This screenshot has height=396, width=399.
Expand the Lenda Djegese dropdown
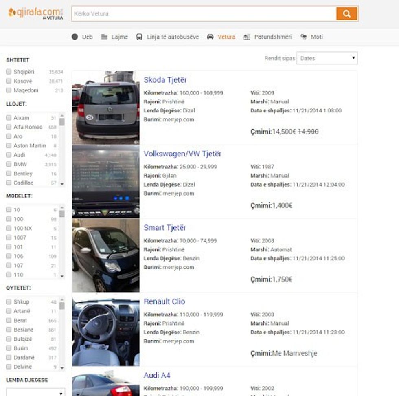click(35, 392)
